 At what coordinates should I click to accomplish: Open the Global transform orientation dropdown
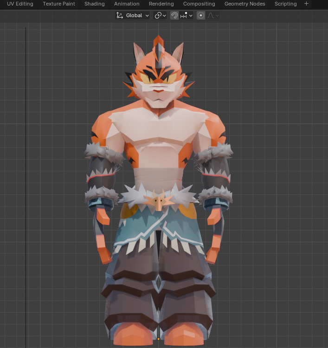tap(132, 15)
